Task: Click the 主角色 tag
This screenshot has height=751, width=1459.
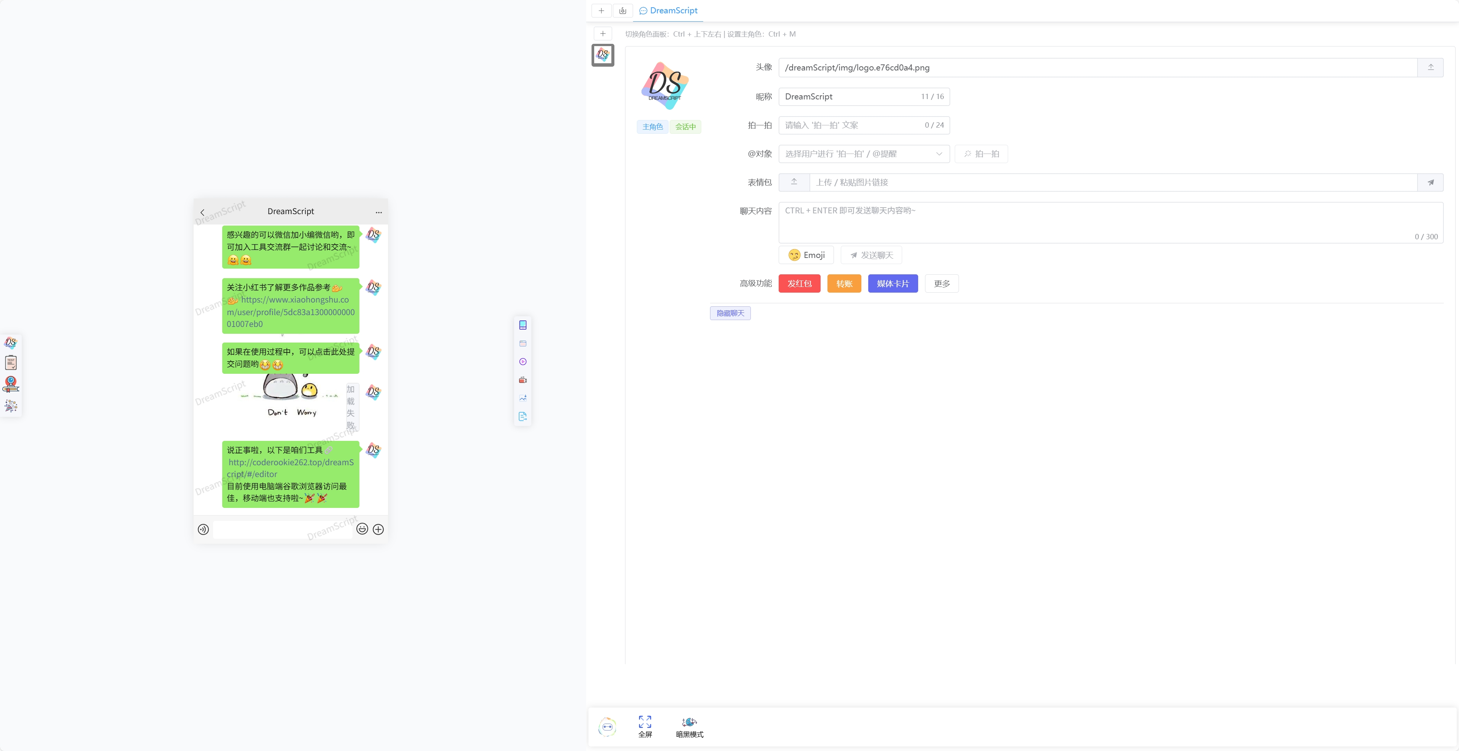Action: point(653,127)
